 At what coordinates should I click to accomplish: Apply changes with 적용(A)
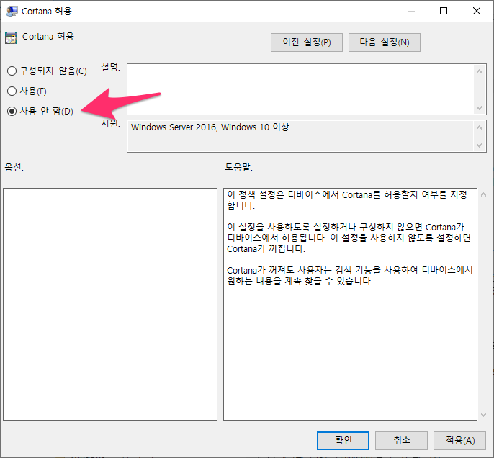tap(459, 441)
